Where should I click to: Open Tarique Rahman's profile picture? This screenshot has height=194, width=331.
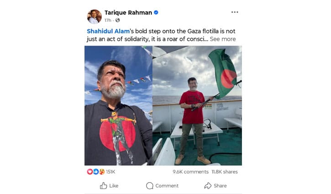94,16
